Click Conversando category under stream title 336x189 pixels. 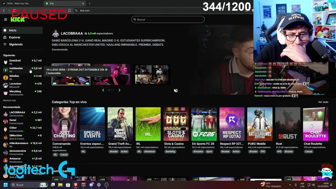tap(60, 50)
